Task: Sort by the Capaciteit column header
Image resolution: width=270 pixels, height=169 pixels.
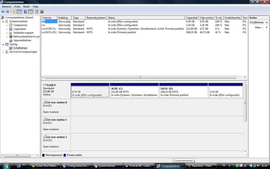Action: [x=192, y=18]
